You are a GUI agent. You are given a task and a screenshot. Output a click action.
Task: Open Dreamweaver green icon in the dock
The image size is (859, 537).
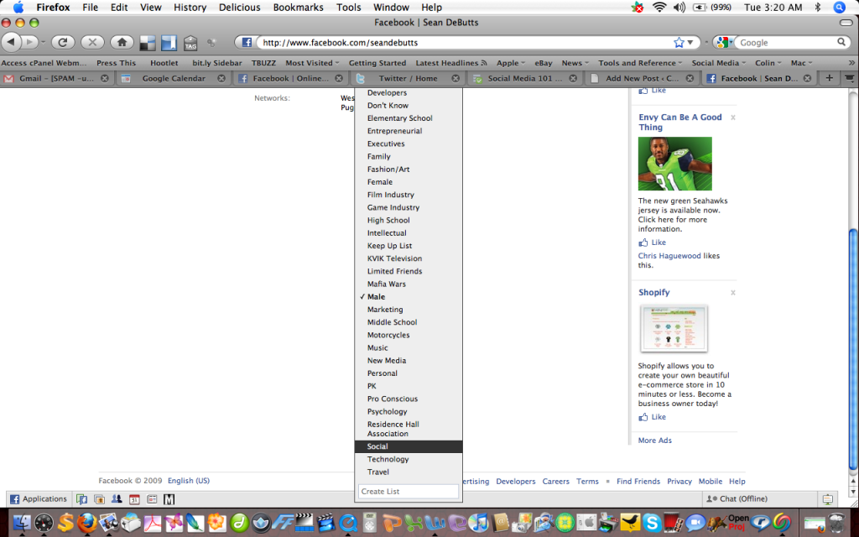(239, 523)
